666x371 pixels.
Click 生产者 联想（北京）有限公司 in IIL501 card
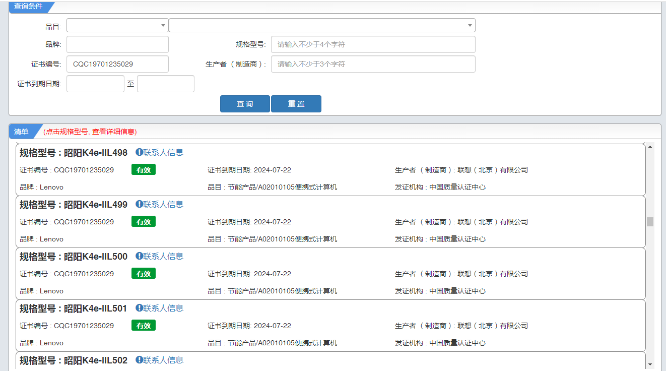461,326
